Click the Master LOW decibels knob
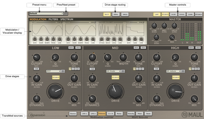The image size is (204, 119). [x=154, y=26]
